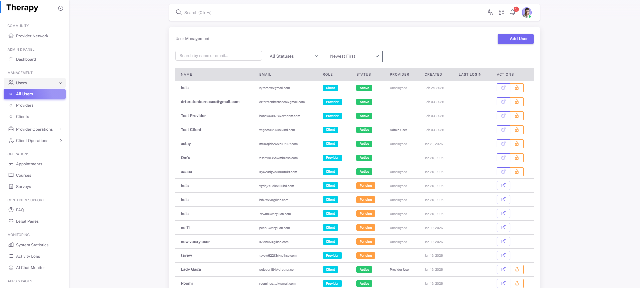
Task: Click the Search by name or email field
Action: (219, 56)
